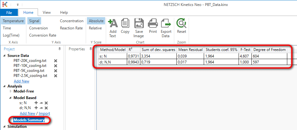Click the Method/Model column header
The image size is (297, 130).
pos(113,50)
